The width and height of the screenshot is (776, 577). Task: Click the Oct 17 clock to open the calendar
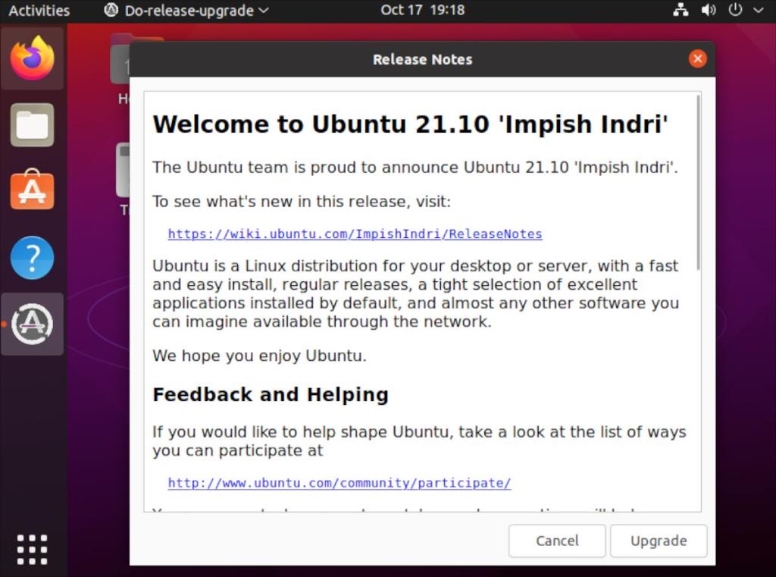422,10
